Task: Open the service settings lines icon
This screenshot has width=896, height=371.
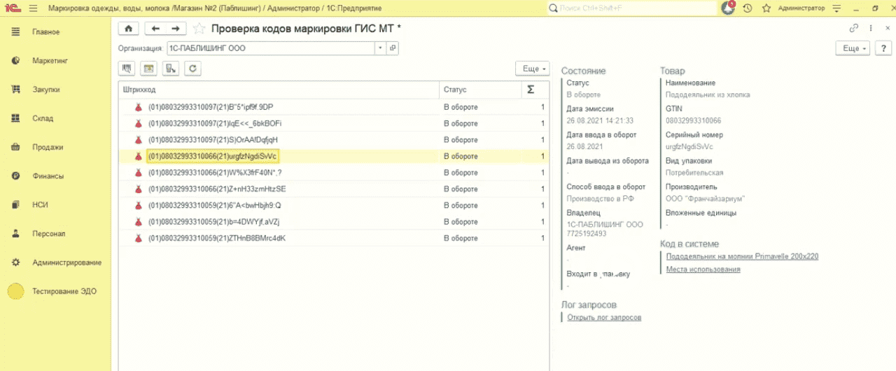Action: (838, 8)
